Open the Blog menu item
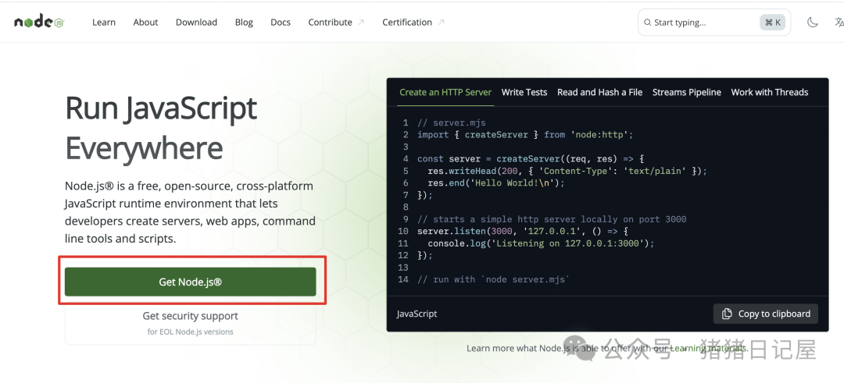Viewport: 844px width, 383px height. pos(244,22)
